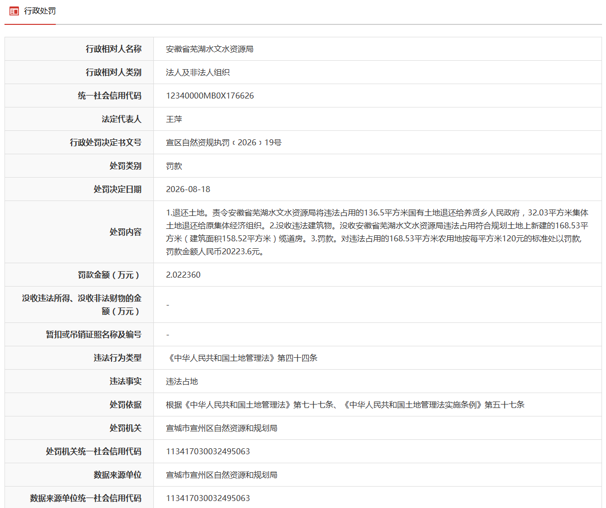Screen dimensions: 606x508
Task: Select the value 安徽省芜湖水文水资源局
Action: coord(210,49)
